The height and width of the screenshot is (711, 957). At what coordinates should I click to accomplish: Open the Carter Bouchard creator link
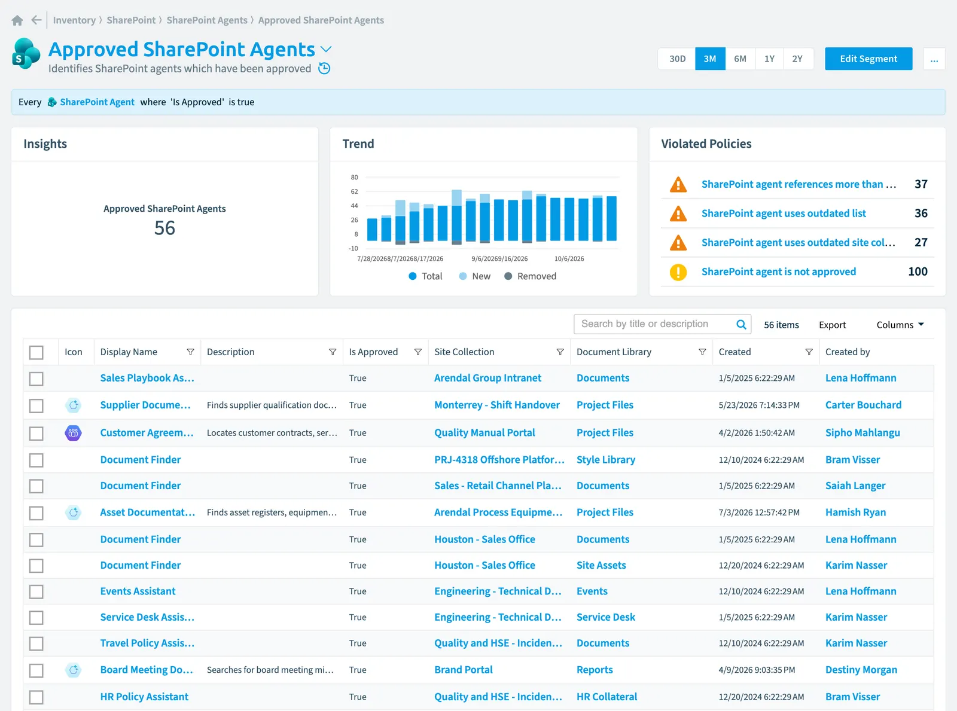(863, 405)
